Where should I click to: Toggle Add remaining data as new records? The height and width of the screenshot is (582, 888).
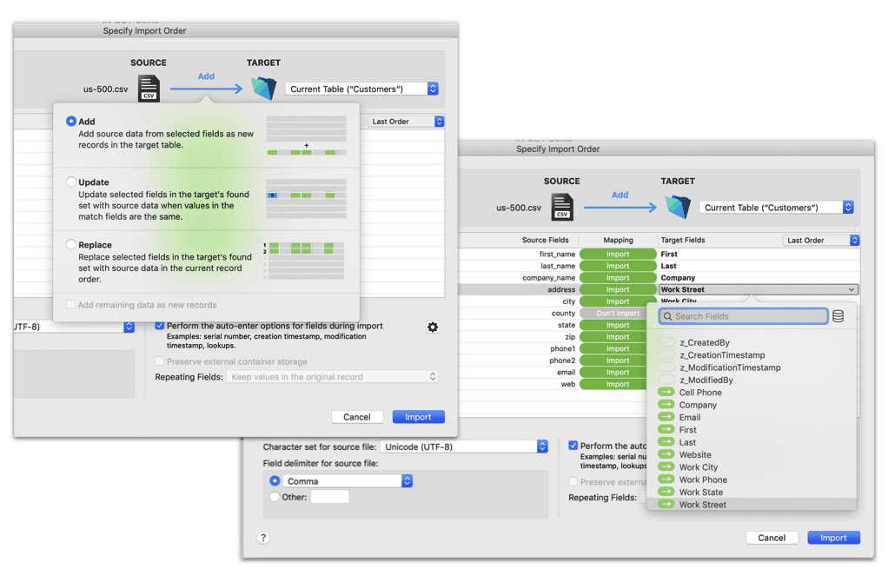click(70, 305)
